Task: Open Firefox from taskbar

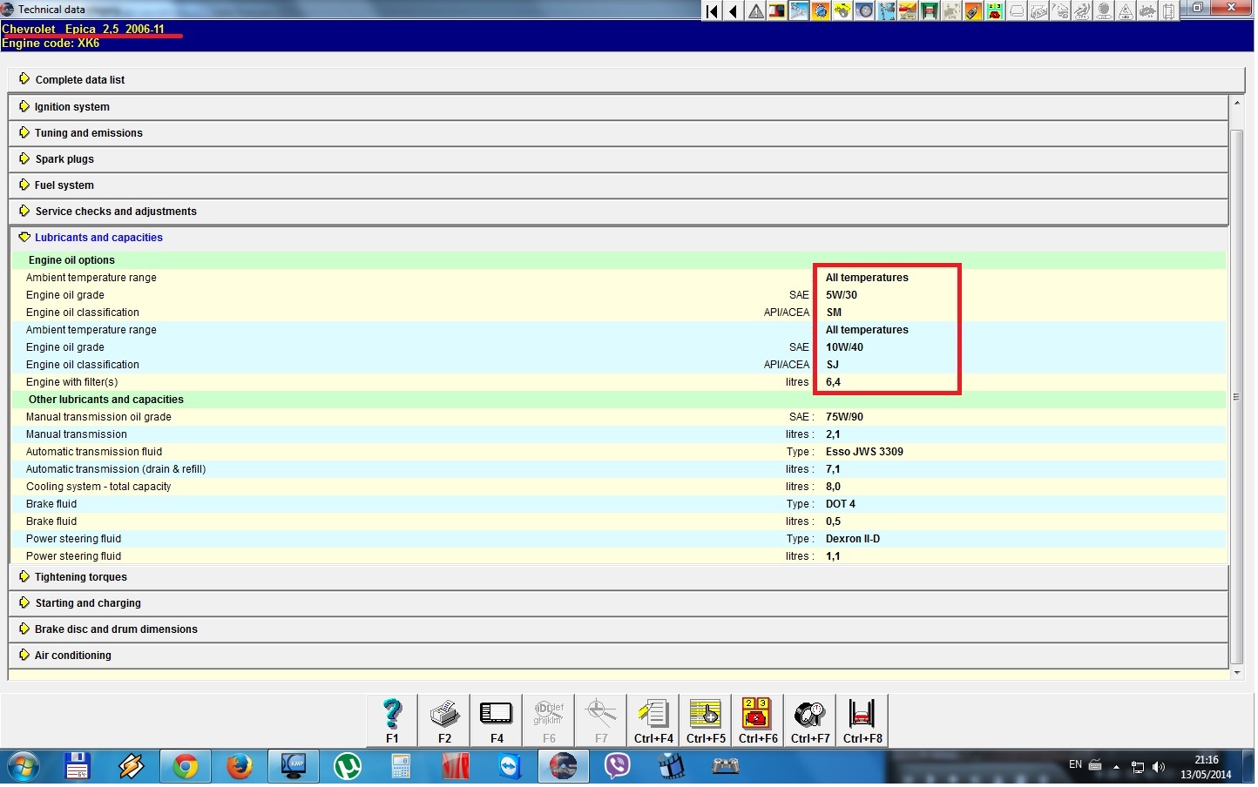Action: 239,767
